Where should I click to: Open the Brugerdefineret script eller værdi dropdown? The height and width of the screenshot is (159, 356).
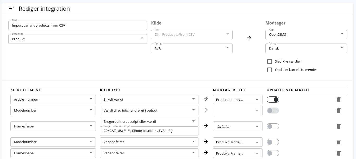click(149, 121)
